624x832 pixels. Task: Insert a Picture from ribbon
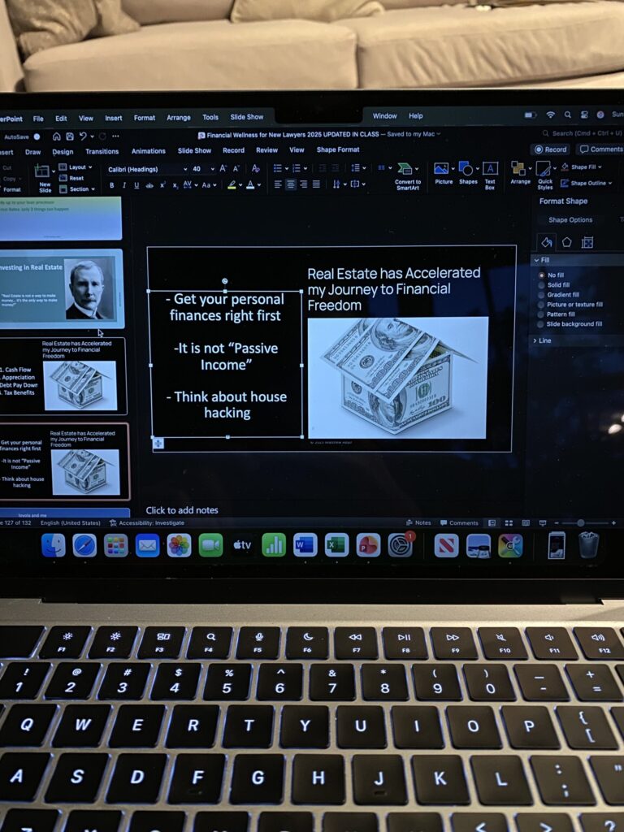coord(443,174)
